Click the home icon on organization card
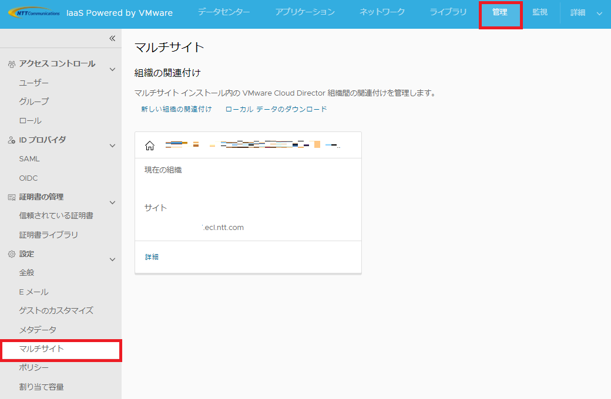Viewport: 611px width, 399px height. (x=150, y=145)
